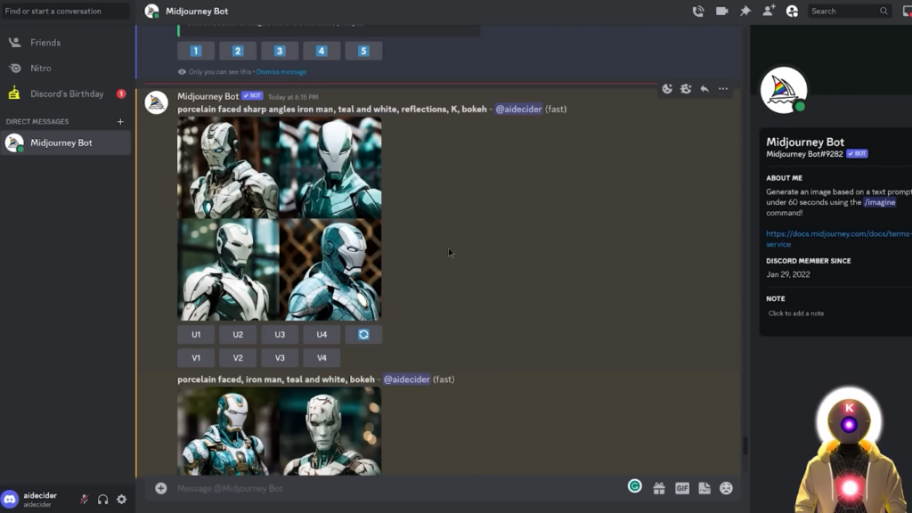912x513 pixels.
Task: Start a voice call with Midjourney Bot
Action: click(698, 12)
